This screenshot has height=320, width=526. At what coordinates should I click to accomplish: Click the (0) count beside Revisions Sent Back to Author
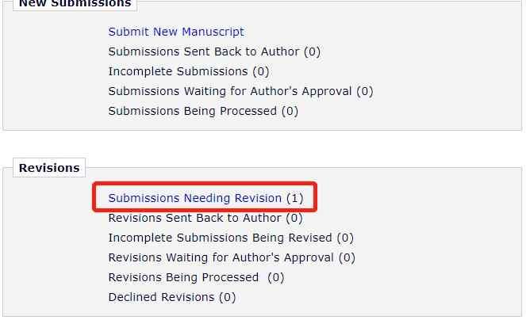294,218
